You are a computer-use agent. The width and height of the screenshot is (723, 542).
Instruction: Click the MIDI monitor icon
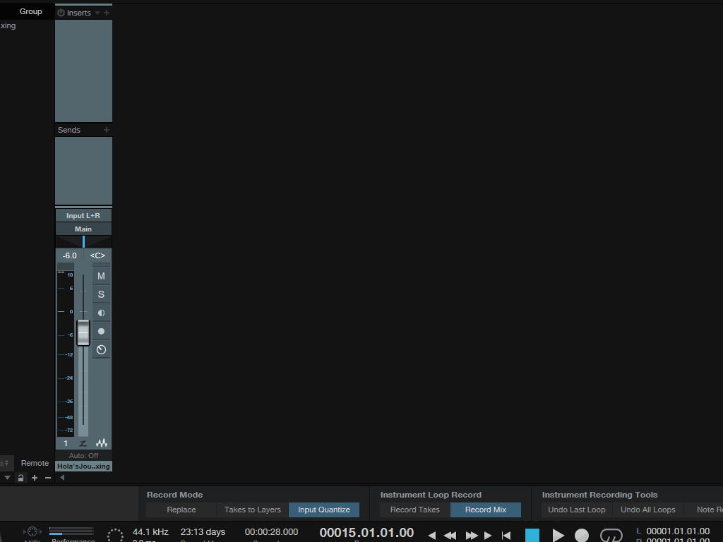(32, 532)
